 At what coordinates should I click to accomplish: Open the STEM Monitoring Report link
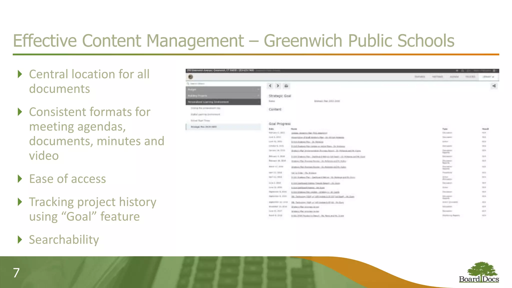tap(317, 215)
